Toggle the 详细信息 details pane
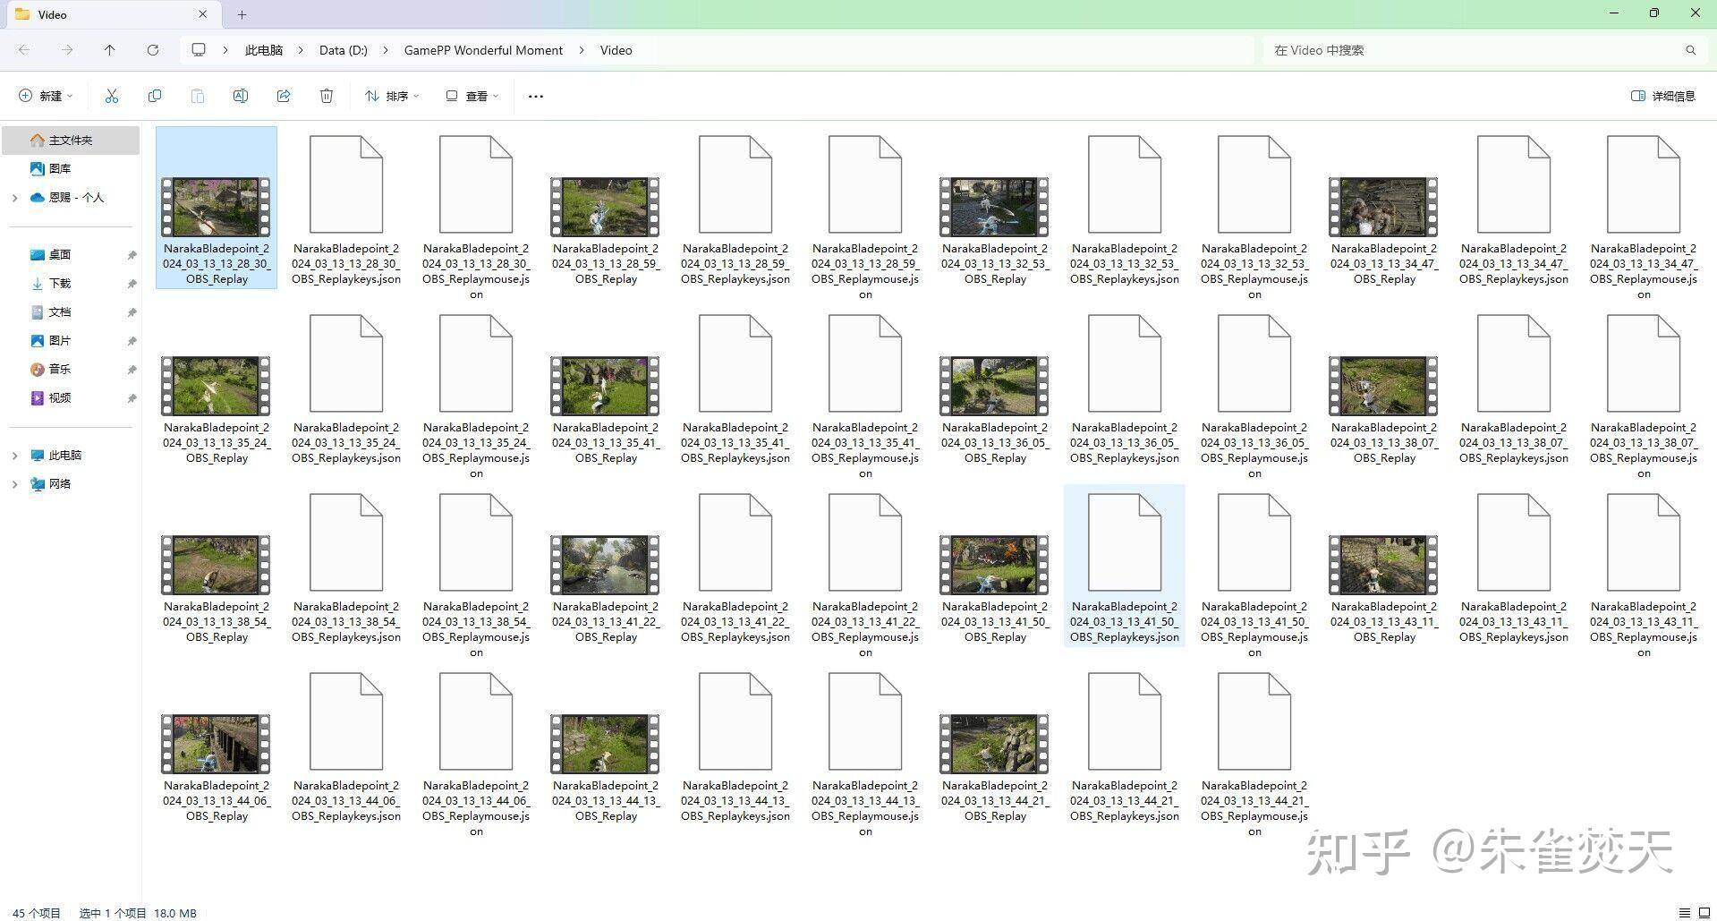The width and height of the screenshot is (1717, 921). [x=1663, y=96]
